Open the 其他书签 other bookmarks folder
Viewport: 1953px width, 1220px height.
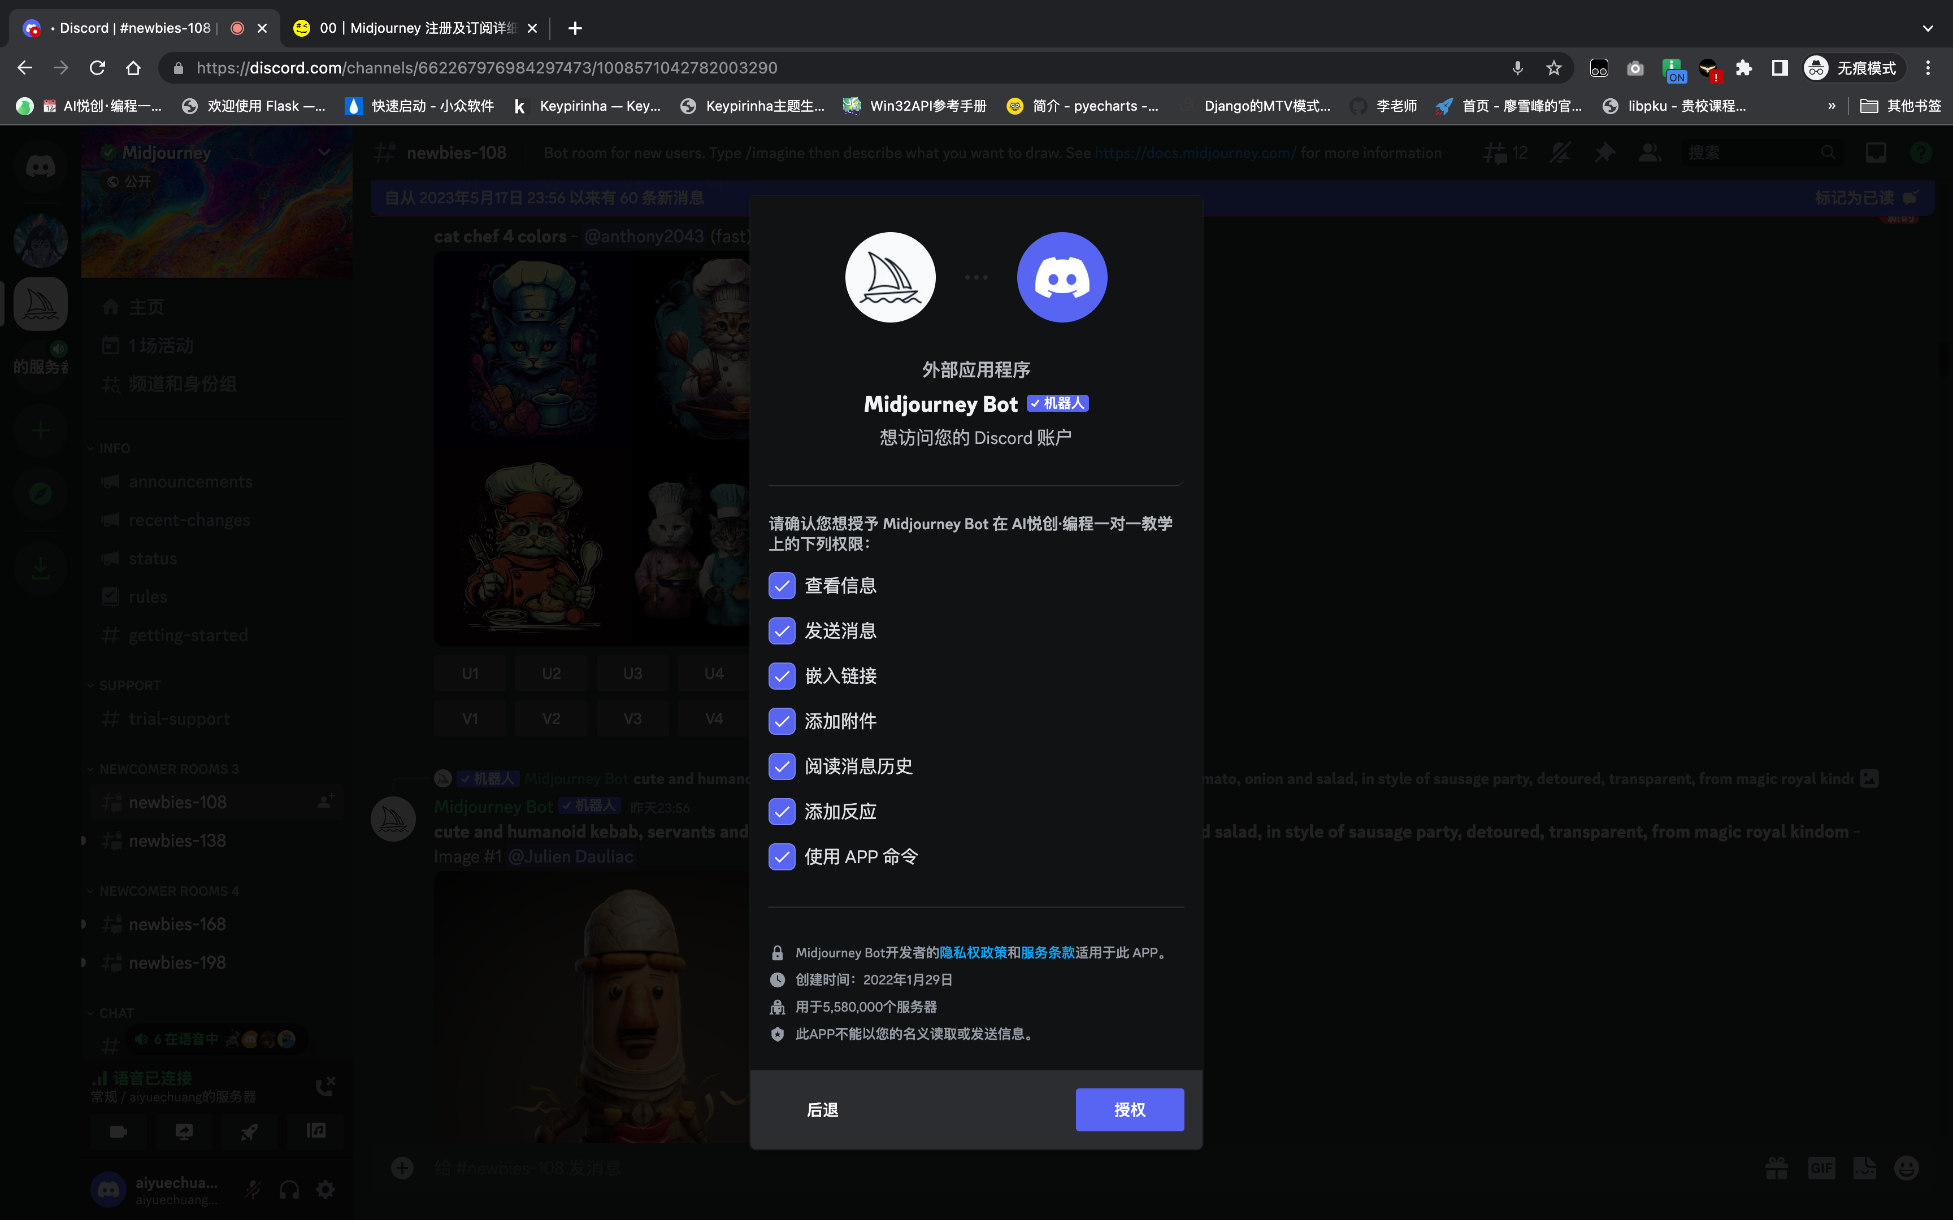pos(1900,106)
